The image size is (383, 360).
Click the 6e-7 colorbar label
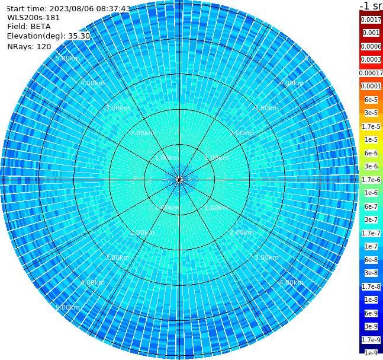click(371, 206)
